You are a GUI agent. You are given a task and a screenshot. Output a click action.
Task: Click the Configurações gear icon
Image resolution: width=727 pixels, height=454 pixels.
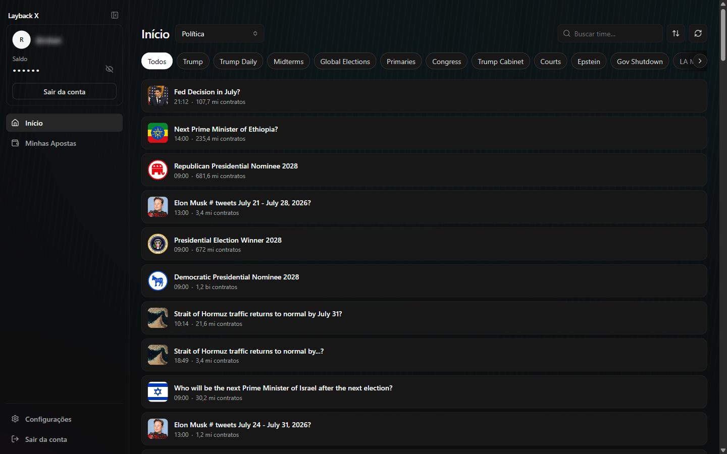pos(15,419)
